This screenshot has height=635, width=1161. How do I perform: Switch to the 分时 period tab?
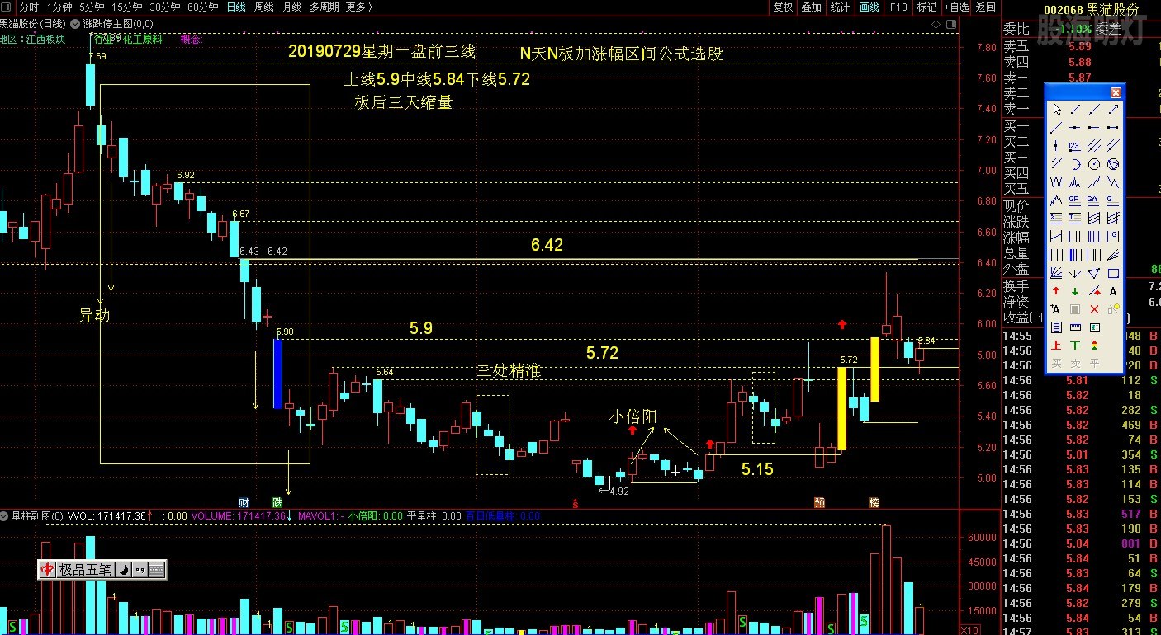(x=29, y=7)
